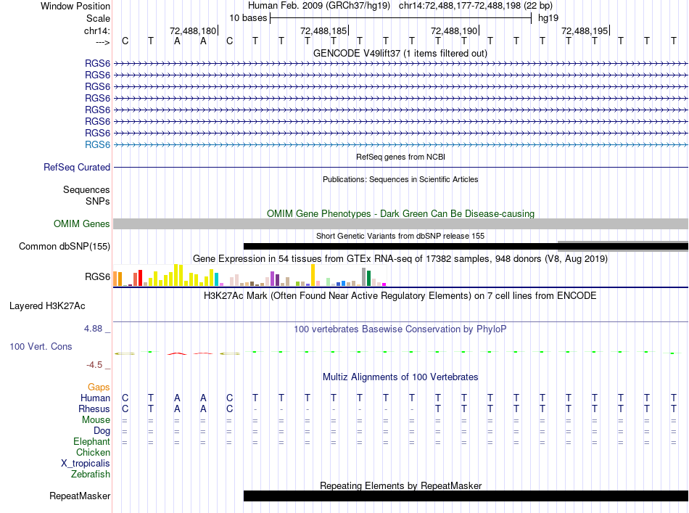Open the GTEx Gene Expression track title
This screenshot has width=689, height=513.
coord(400,258)
